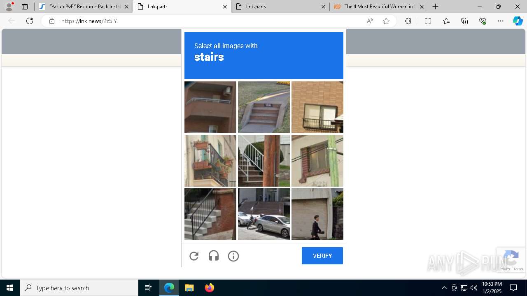Open Settings and more ellipsis menu

tap(501, 21)
